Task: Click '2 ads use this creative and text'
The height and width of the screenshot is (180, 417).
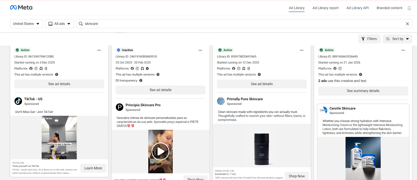Action: [x=342, y=81]
